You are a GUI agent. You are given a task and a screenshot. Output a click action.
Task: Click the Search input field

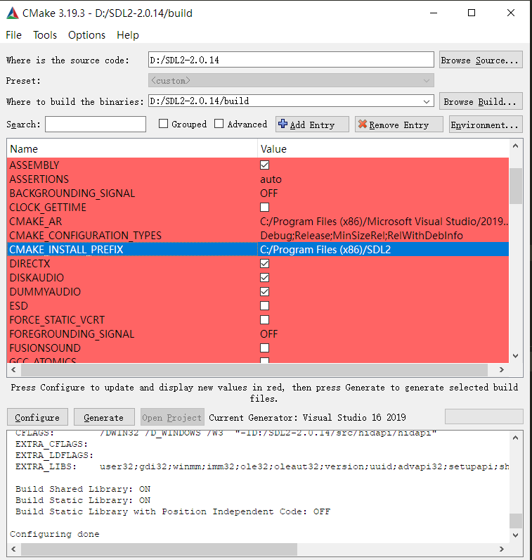(96, 125)
